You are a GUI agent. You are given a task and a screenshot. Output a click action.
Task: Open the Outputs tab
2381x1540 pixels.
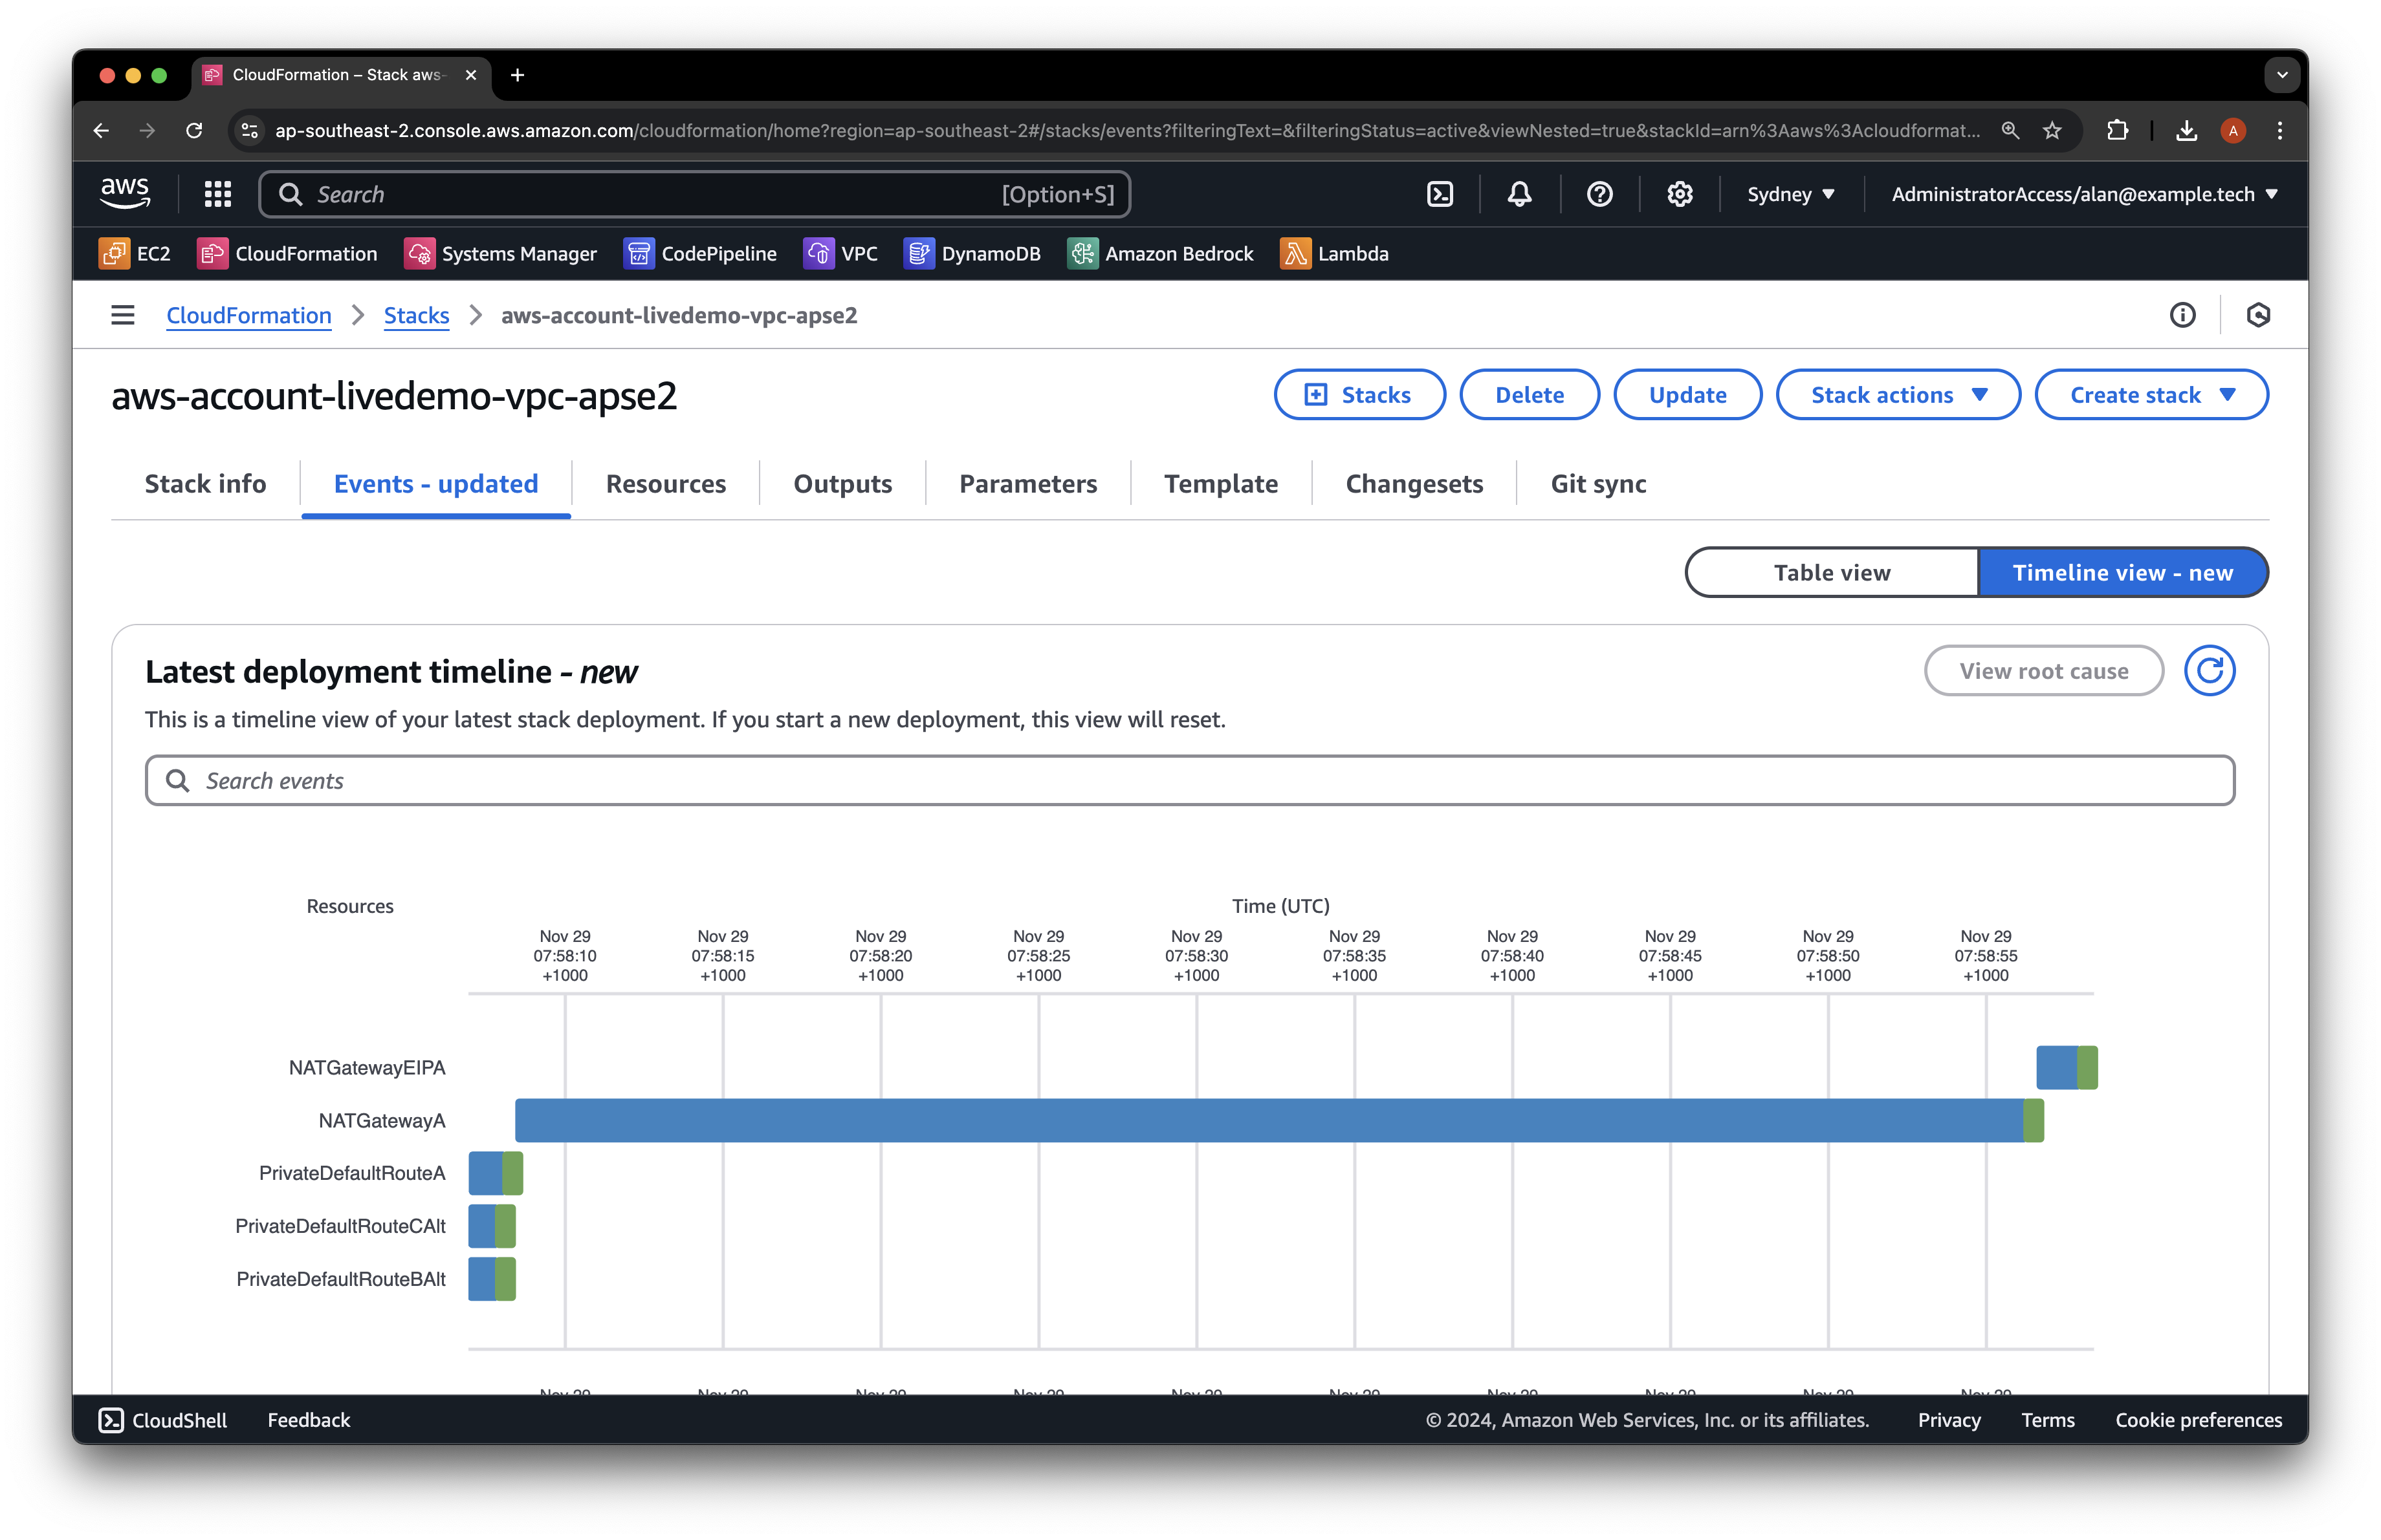pyautogui.click(x=842, y=484)
